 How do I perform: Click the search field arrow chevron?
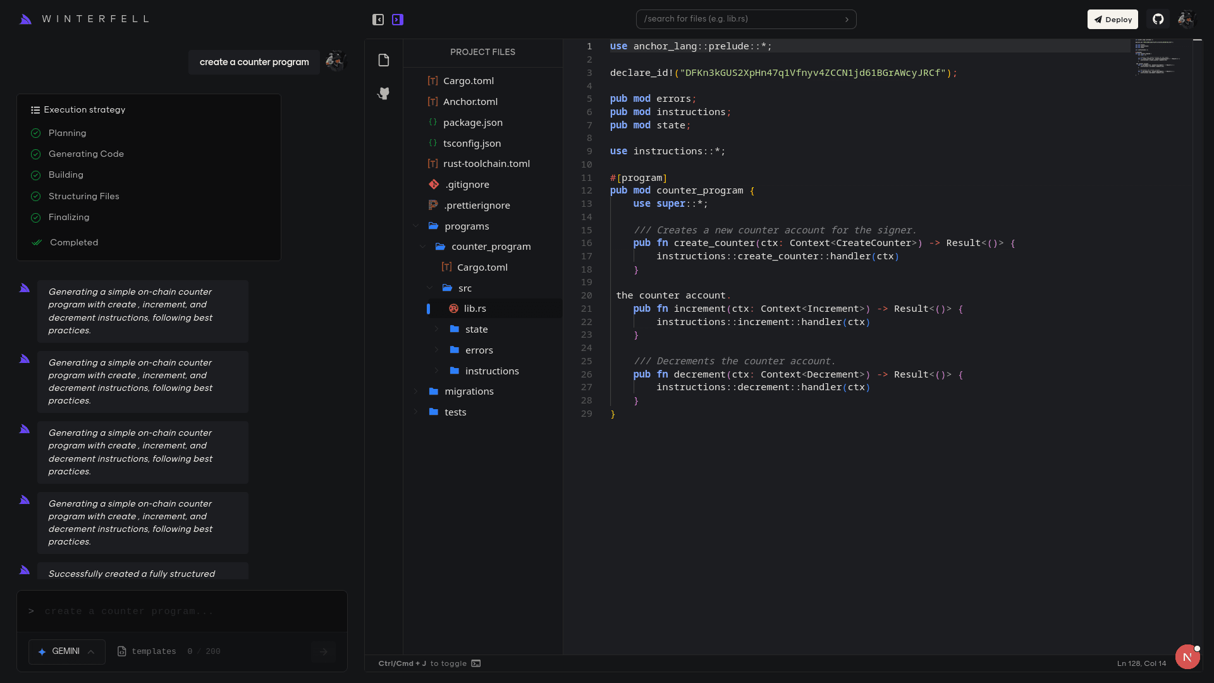[x=847, y=20]
